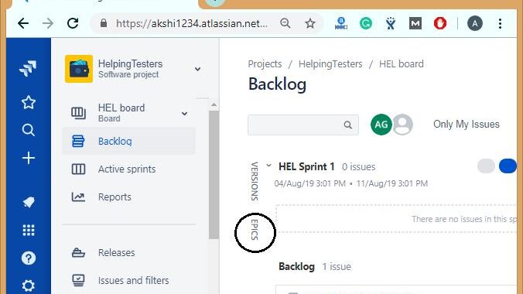Click the sidebar vertical scrollbar

[x=214, y=175]
